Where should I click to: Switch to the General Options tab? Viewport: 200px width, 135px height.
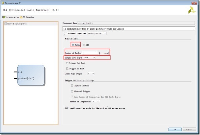pos(77,33)
